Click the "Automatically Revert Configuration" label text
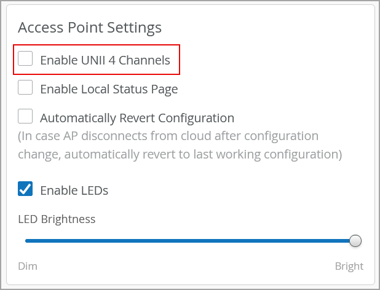 point(137,118)
